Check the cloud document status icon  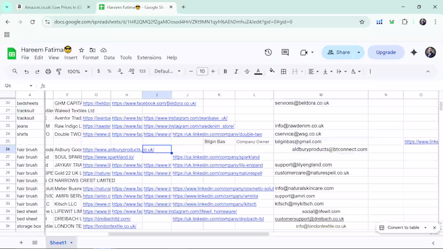pyautogui.click(x=104, y=50)
